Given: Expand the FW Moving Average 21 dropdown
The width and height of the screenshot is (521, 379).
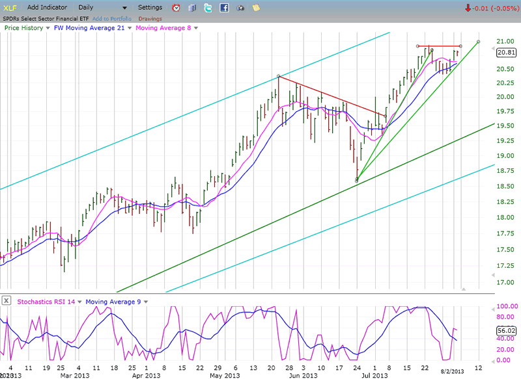Looking at the screenshot, I should point(130,28).
